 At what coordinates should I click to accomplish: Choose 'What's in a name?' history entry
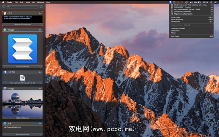191,5
